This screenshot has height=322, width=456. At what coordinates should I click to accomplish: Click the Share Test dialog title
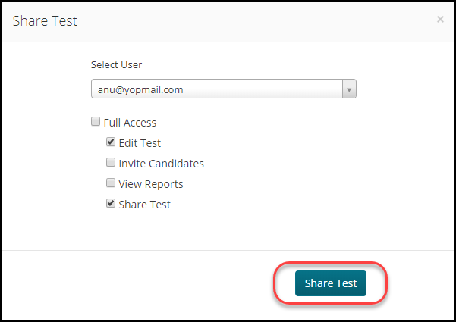(45, 21)
